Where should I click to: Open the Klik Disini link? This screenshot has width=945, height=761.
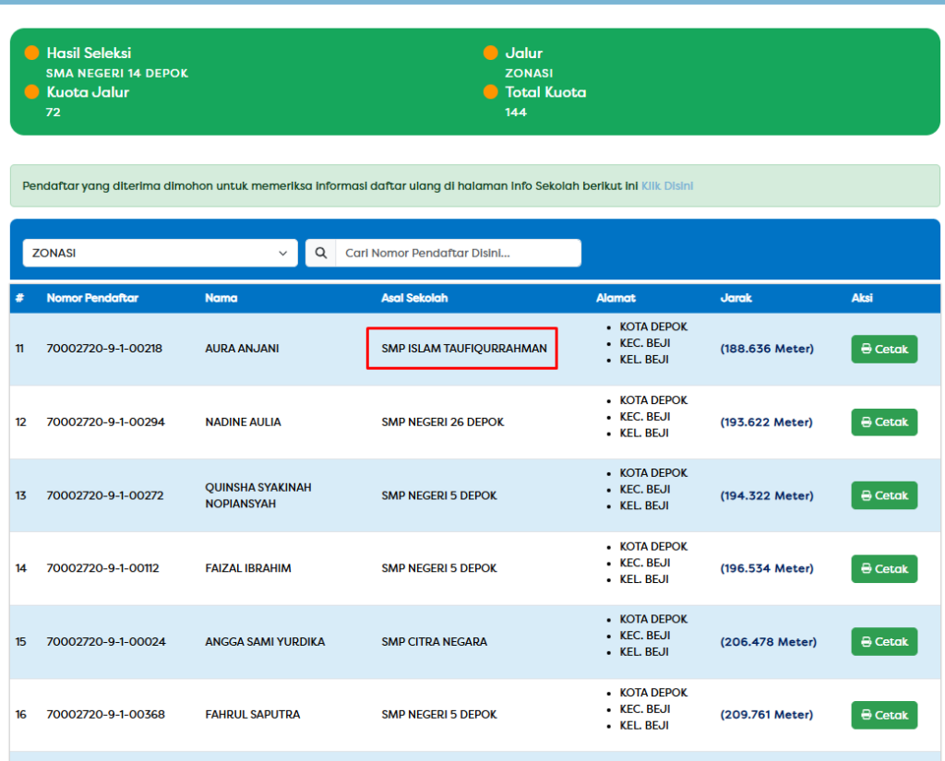coord(667,186)
